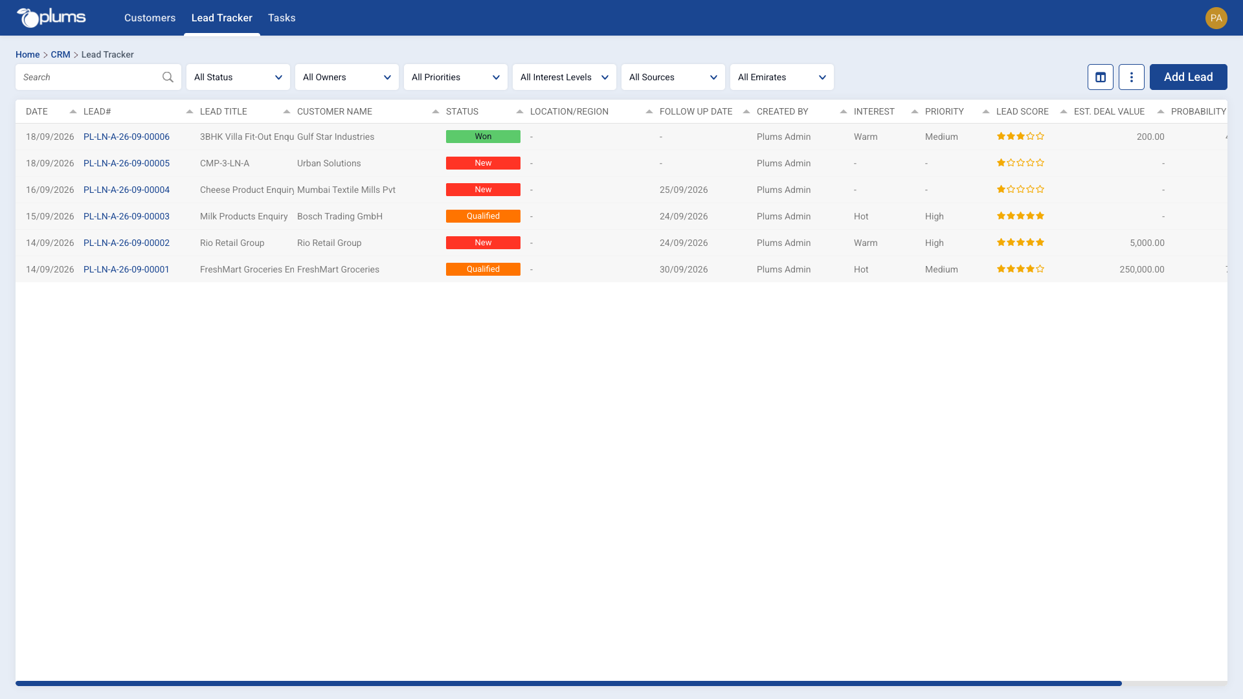1243x699 pixels.
Task: Click star rating of lead 00005
Action: (x=1020, y=163)
